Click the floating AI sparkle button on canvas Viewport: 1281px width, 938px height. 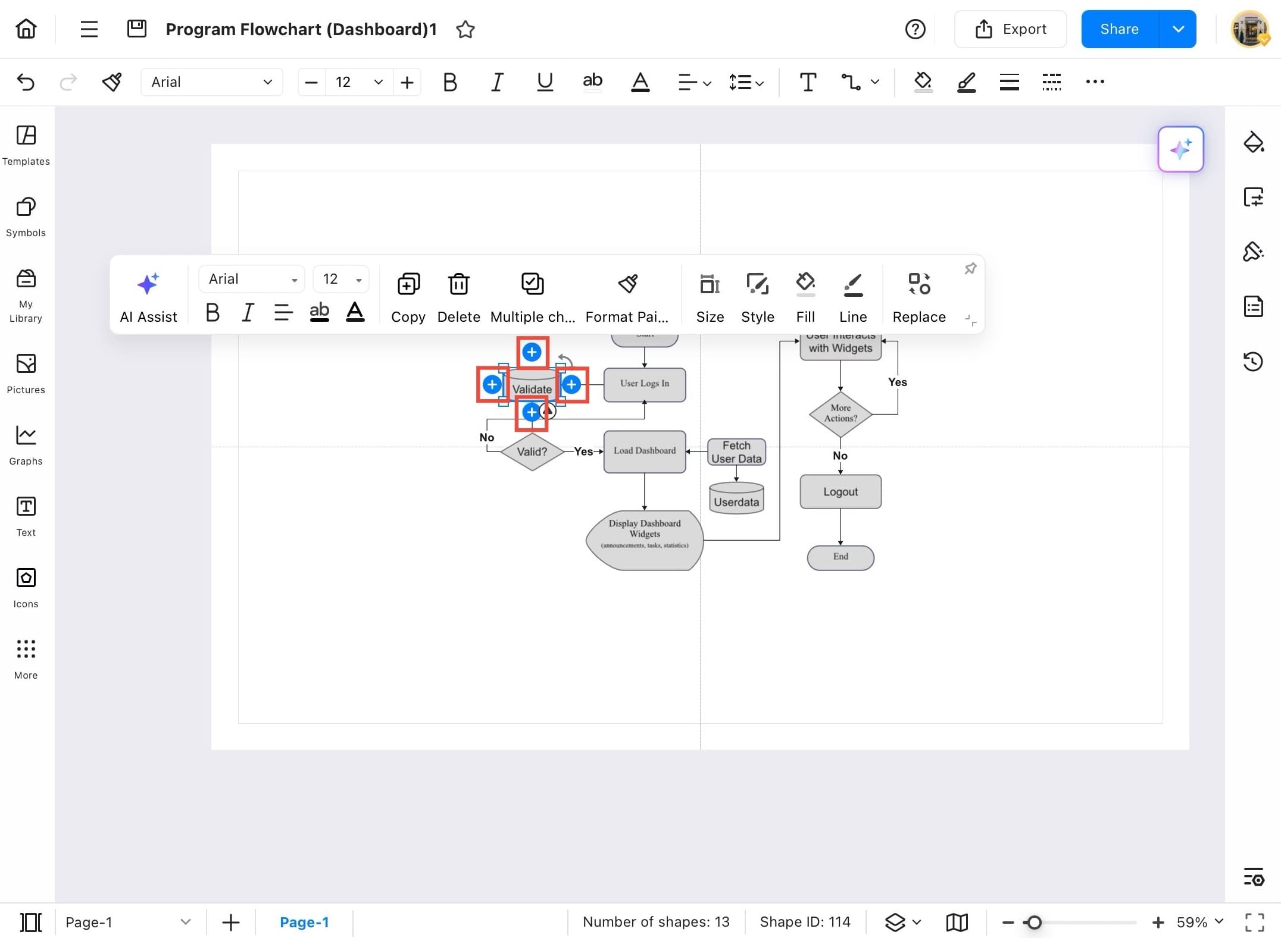click(x=1180, y=149)
